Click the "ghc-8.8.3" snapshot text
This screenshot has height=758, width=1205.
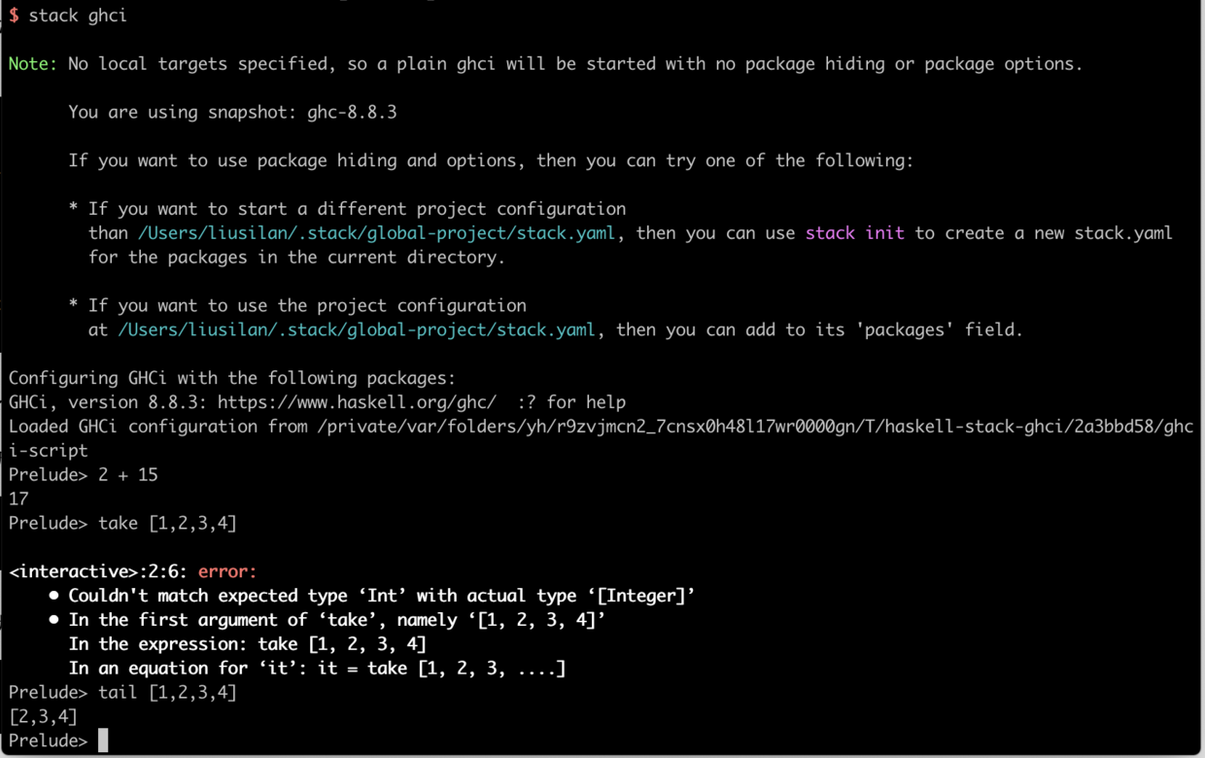tap(352, 113)
